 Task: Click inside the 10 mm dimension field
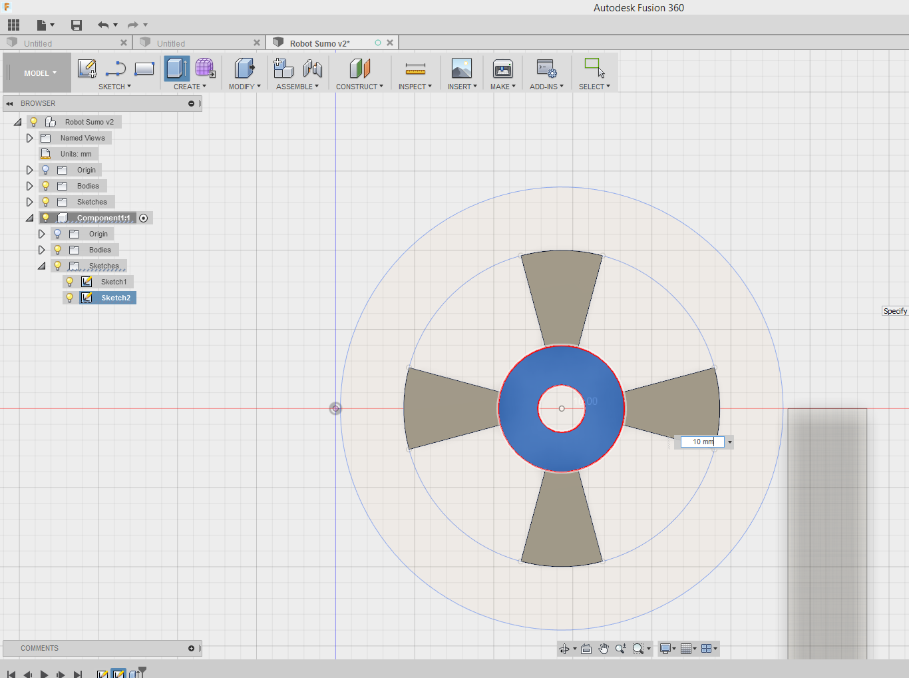[x=699, y=442]
